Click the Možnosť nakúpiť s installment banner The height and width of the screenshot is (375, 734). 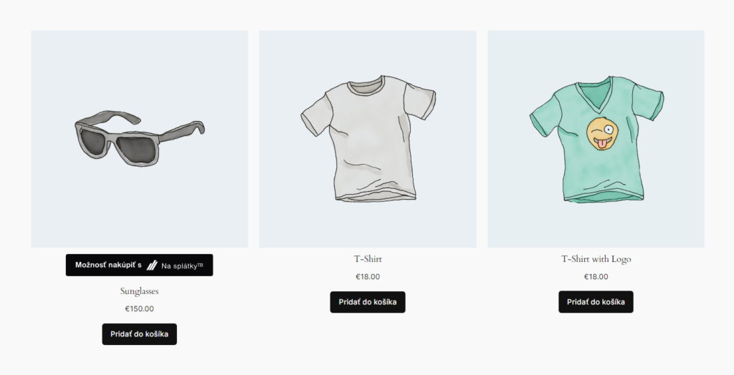pos(140,265)
